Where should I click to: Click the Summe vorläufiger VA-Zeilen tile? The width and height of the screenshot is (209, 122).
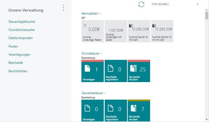click(x=116, y=31)
